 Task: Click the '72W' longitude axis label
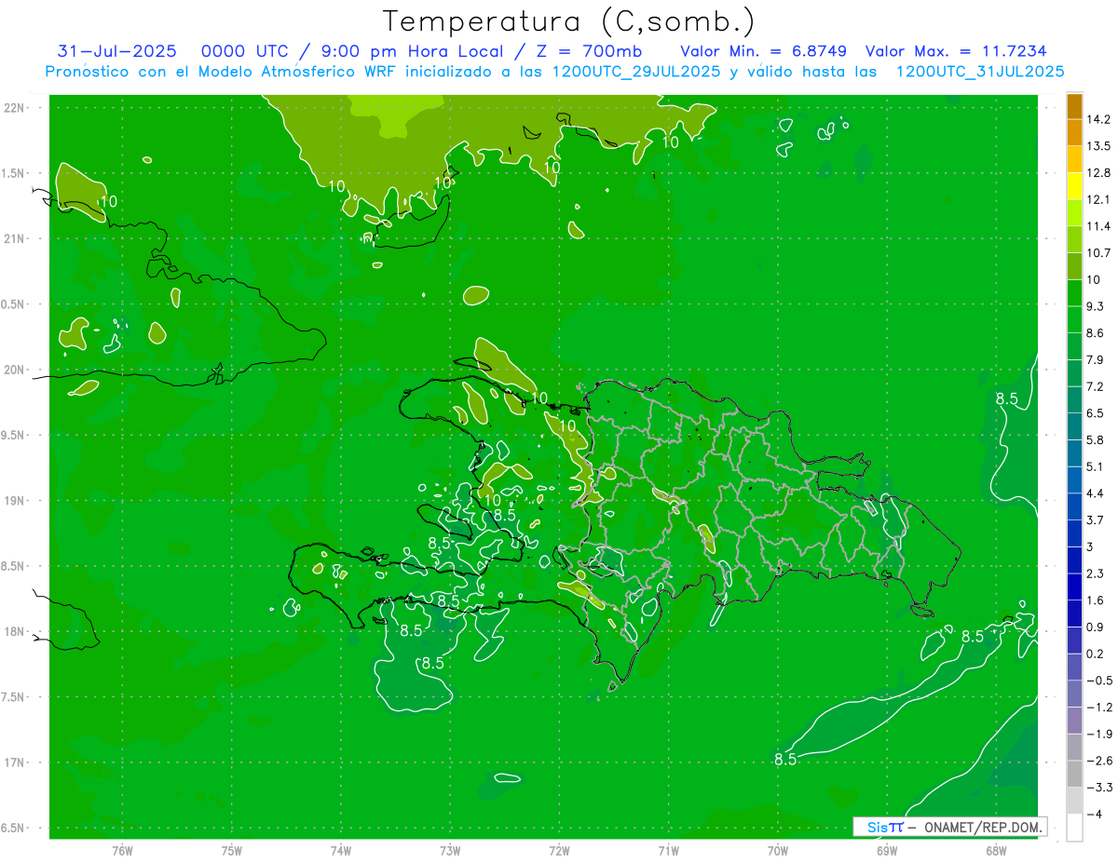[x=560, y=851]
